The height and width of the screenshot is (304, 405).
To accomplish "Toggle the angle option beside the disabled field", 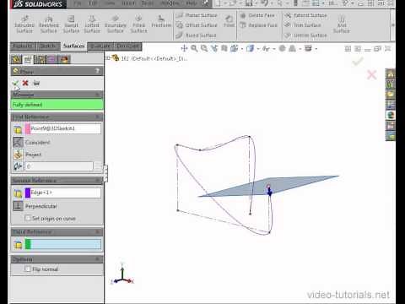I will click(18, 166).
